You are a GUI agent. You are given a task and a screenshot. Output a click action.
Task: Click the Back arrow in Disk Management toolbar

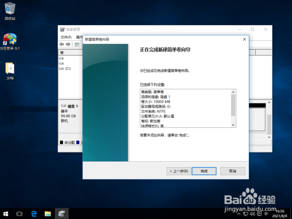[62, 44]
